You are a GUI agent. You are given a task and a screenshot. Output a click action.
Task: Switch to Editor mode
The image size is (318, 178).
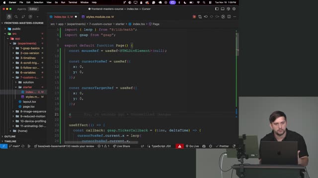pos(33,9)
